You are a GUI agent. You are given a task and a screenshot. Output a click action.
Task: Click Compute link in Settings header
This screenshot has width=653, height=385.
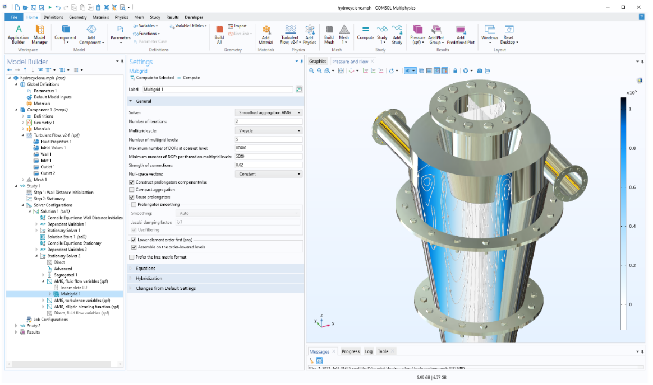(x=188, y=78)
